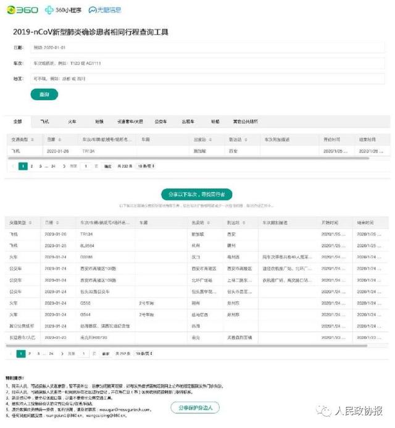Click 结束时间 header in lower table
Screen dimensions: 395x428
point(365,223)
